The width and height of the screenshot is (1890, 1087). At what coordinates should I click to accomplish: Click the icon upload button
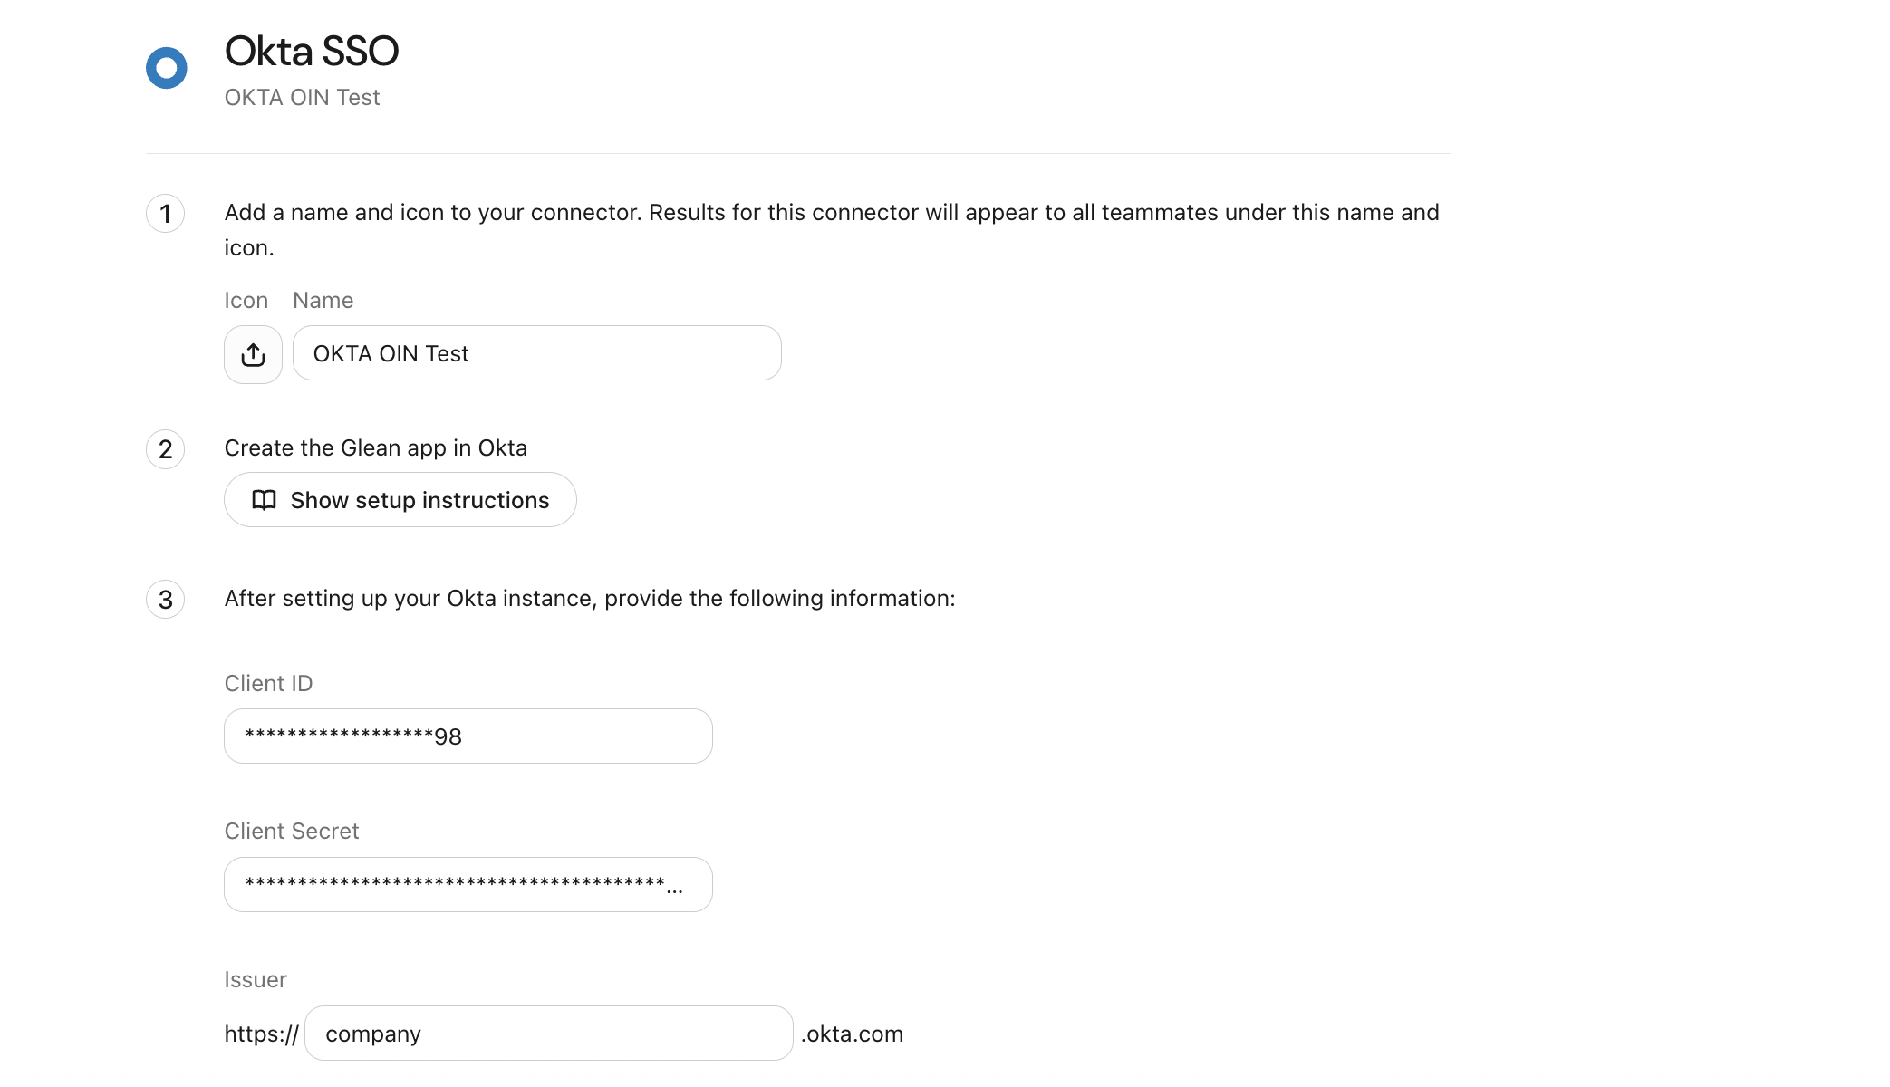coord(253,354)
